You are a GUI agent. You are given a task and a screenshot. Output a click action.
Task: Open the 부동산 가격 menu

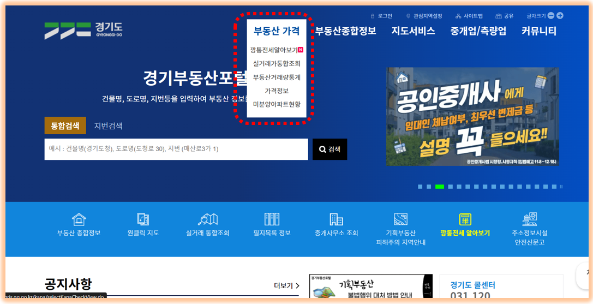(277, 31)
